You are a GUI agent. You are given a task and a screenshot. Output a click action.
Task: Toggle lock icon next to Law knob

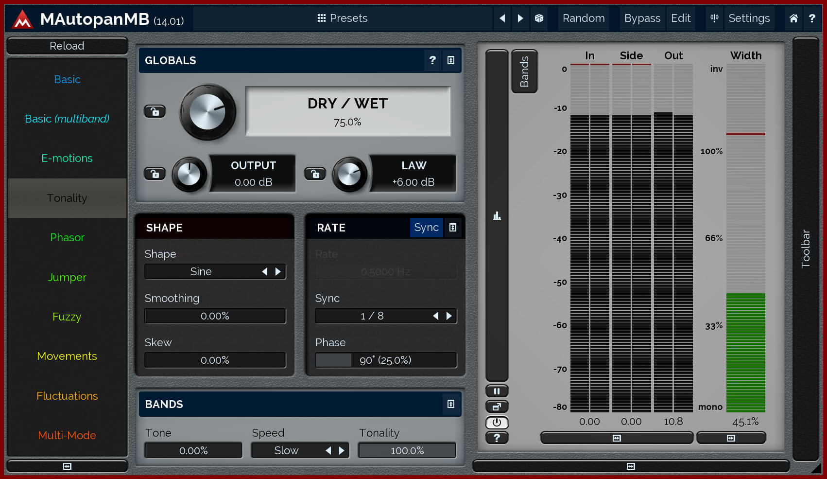[x=315, y=174]
